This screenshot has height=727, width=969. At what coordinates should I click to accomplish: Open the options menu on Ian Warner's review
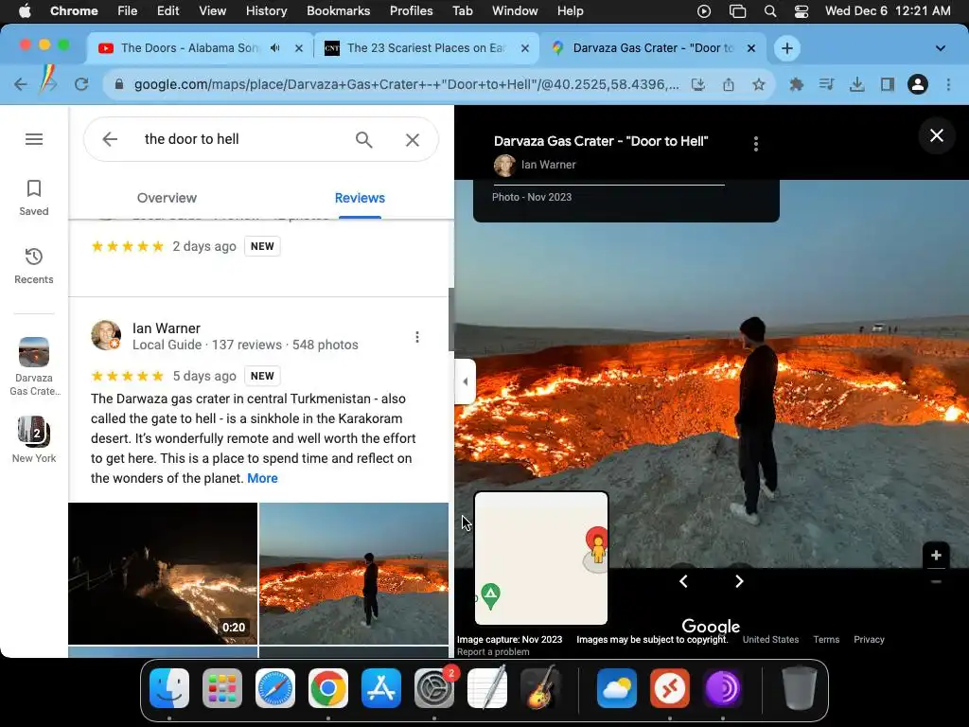(x=417, y=337)
